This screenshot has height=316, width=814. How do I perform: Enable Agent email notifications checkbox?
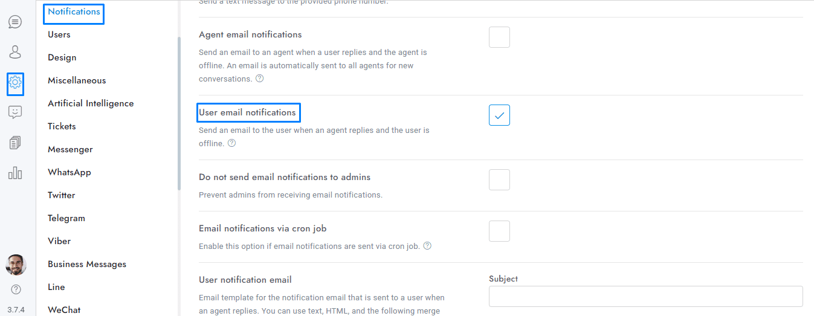499,37
